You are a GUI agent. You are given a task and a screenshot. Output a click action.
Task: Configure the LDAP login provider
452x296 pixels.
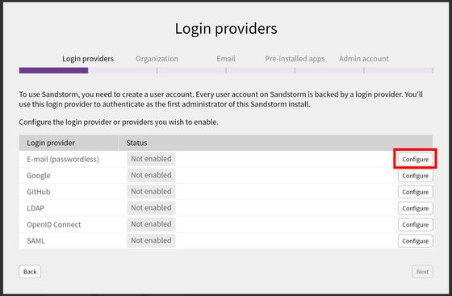(416, 208)
